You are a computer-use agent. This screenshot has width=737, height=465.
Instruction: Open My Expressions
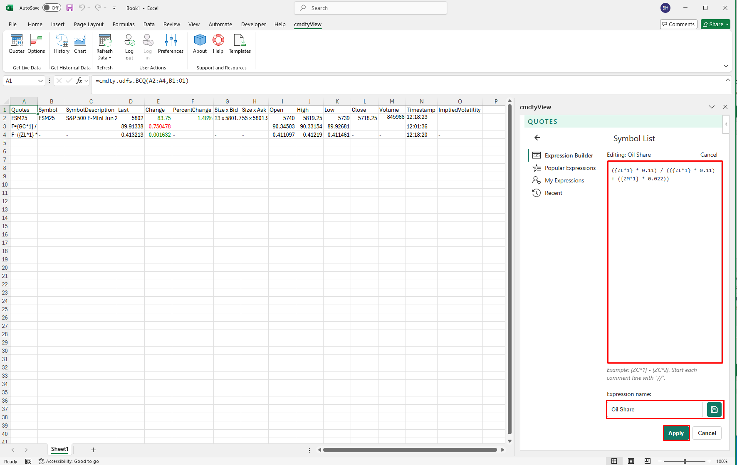(558, 180)
